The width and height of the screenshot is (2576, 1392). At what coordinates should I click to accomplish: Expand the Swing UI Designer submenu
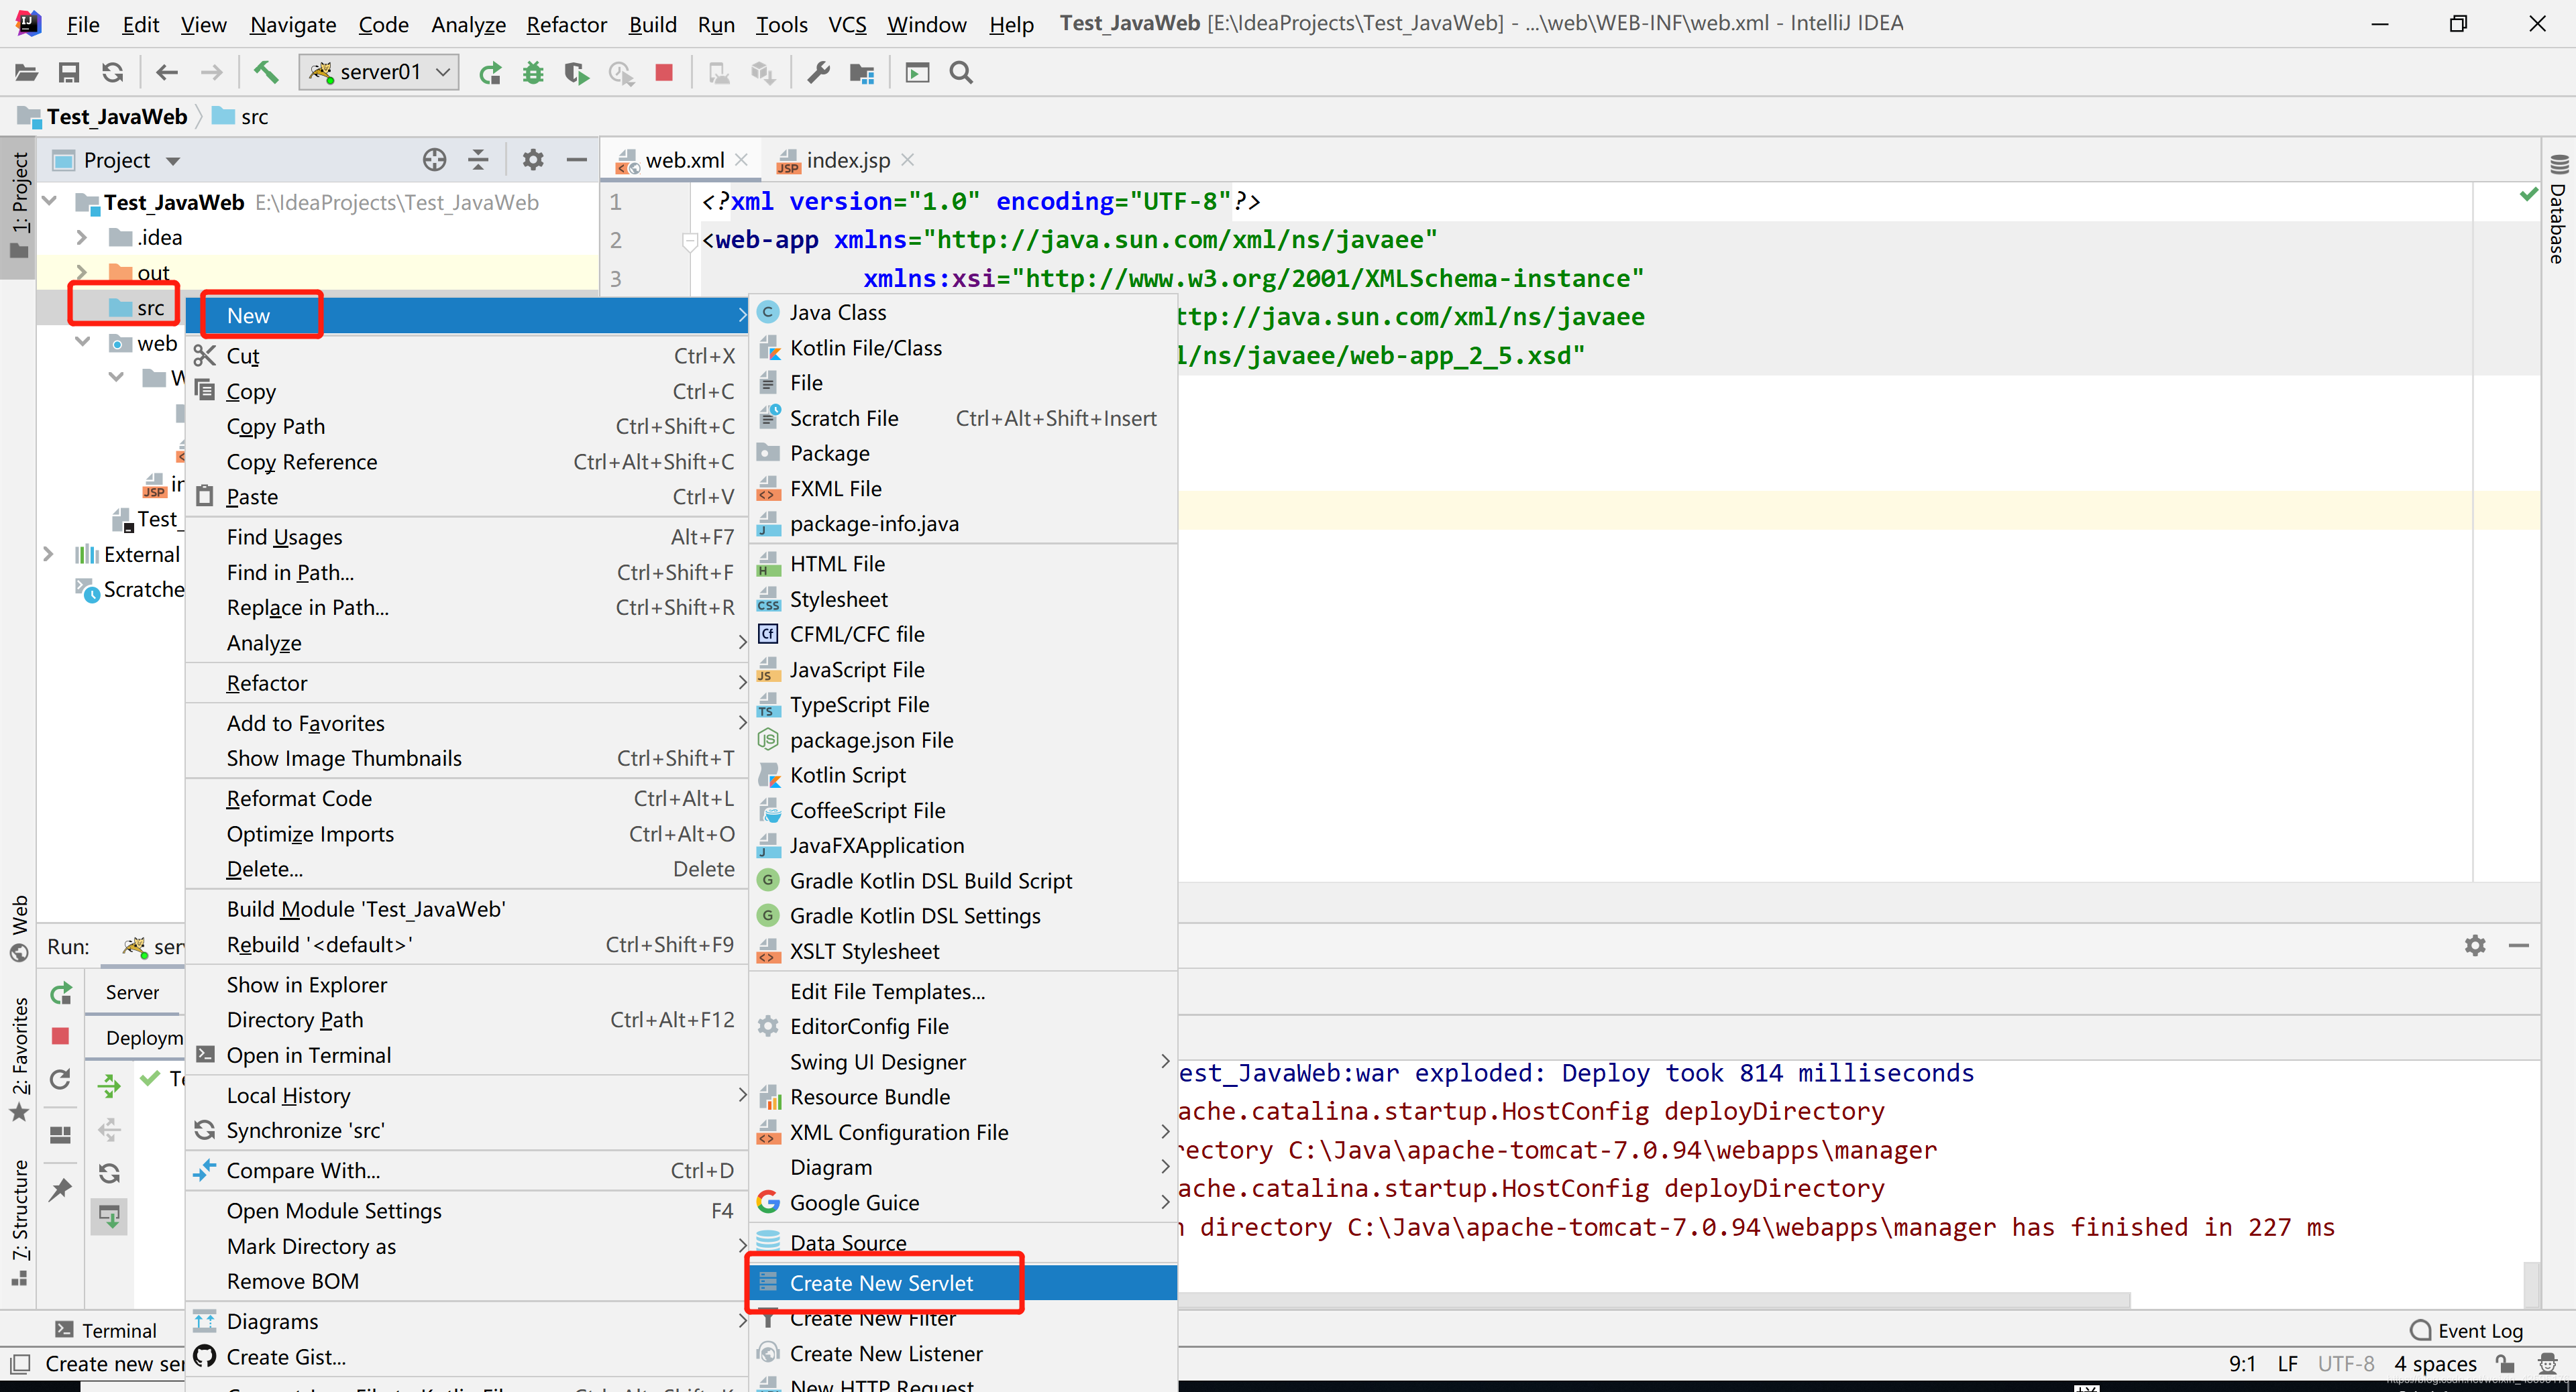click(x=963, y=1061)
